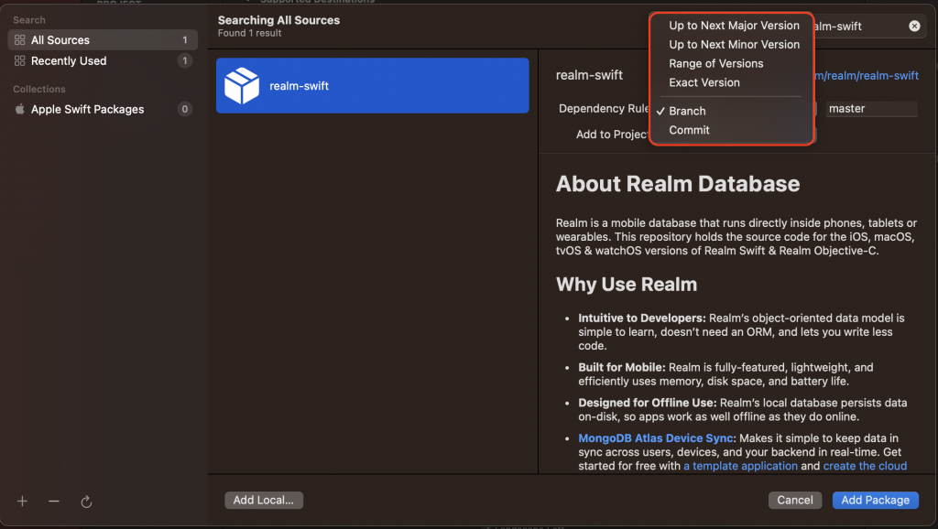
Task: Click the All Sources count badge
Action: coord(185,40)
